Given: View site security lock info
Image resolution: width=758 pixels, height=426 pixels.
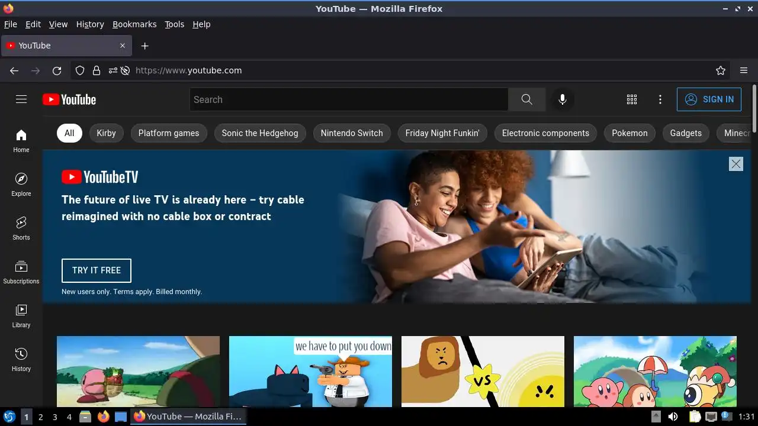Looking at the screenshot, I should pyautogui.click(x=96, y=70).
